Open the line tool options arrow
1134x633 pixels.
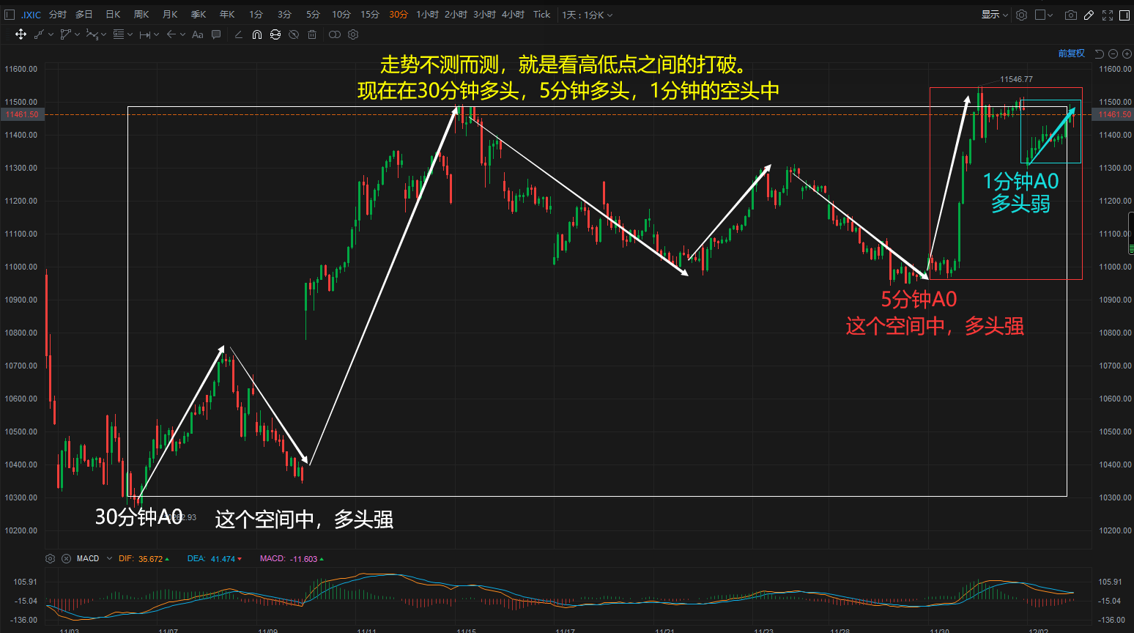pos(51,34)
